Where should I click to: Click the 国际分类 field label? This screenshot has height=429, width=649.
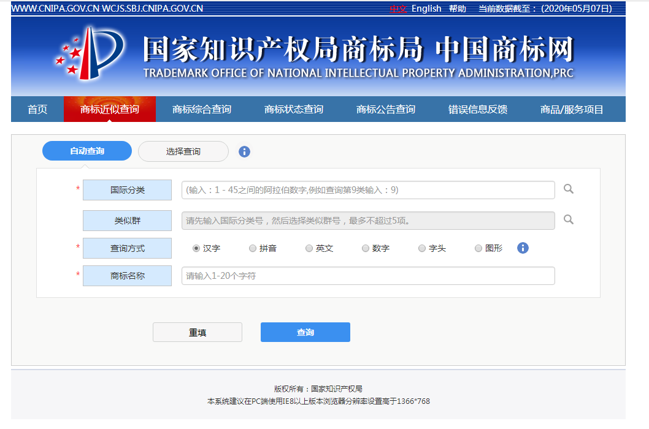[127, 190]
